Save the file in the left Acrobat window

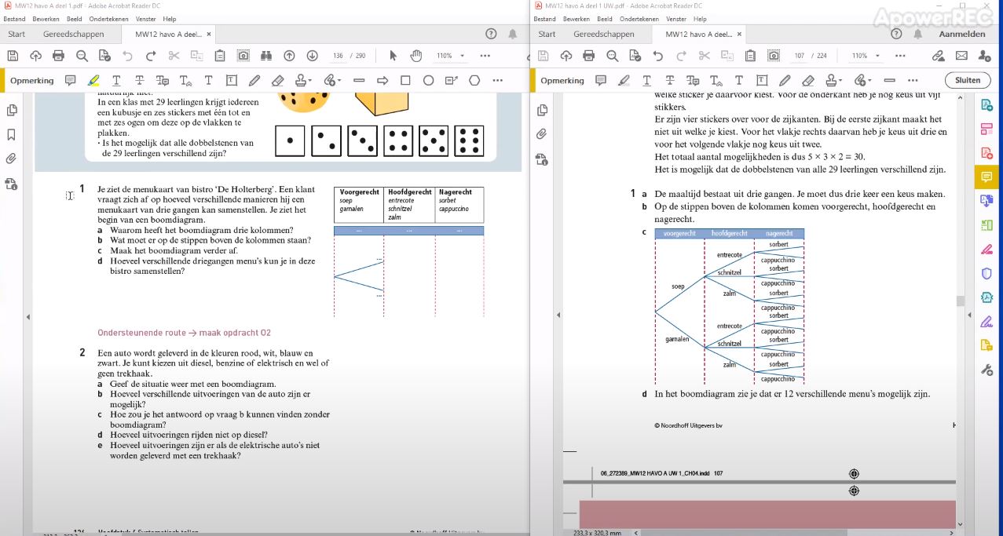click(12, 56)
